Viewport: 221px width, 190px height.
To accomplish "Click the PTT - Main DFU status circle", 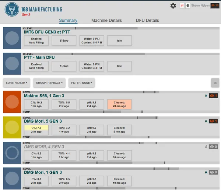I will pyautogui.click(x=12, y=63).
